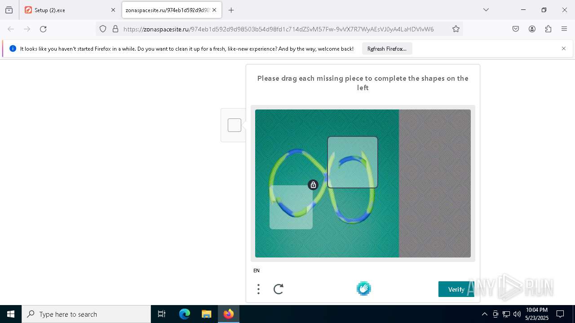Image resolution: width=575 pixels, height=323 pixels.
Task: Open the Windows Start menu
Action: 11,314
